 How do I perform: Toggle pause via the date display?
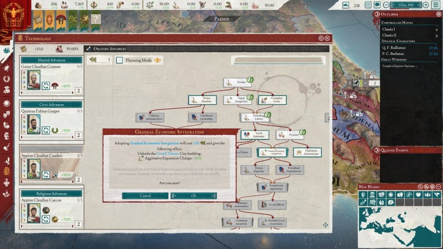coord(406,5)
